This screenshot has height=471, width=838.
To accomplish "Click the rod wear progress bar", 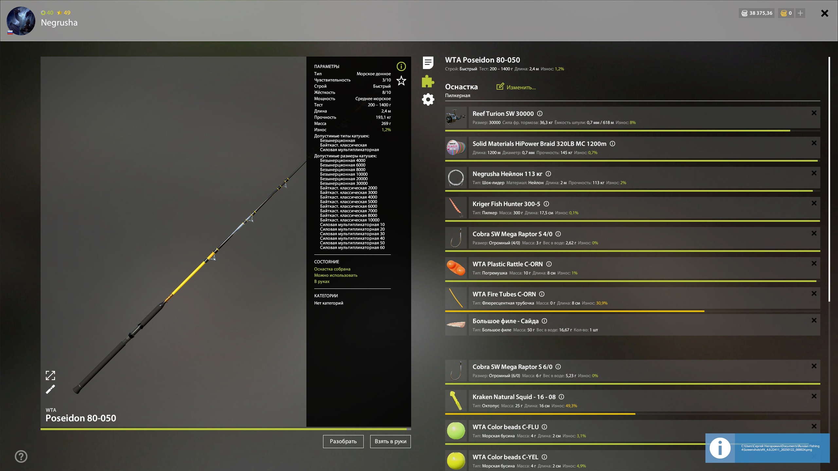I will (x=226, y=429).
